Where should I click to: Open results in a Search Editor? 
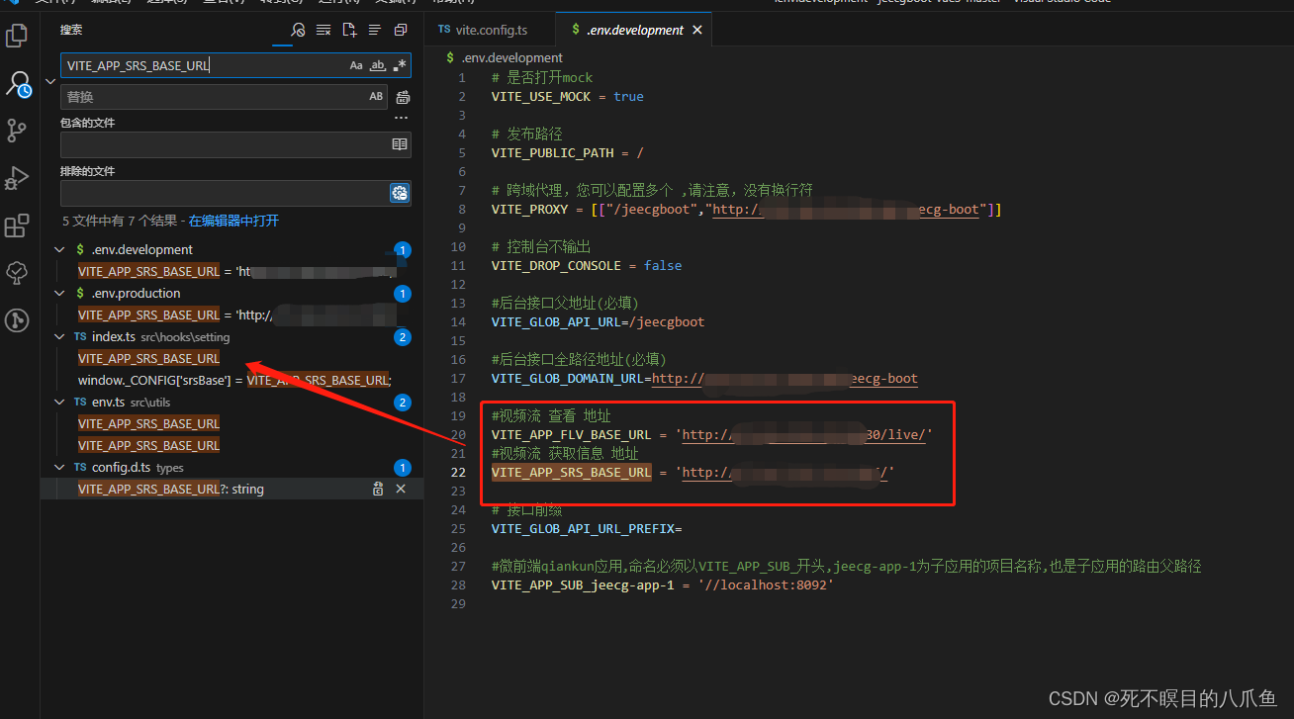click(x=348, y=30)
